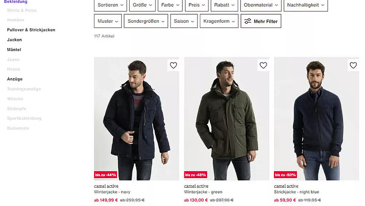
Task: Navigate to the Anzüge category
Action: 15,79
